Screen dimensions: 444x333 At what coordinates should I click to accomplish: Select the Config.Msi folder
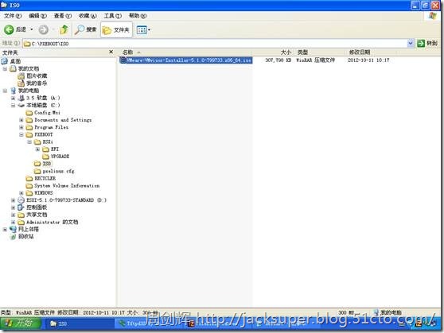tap(47, 113)
